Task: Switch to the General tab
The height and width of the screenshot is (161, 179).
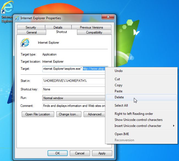Action: [32, 32]
